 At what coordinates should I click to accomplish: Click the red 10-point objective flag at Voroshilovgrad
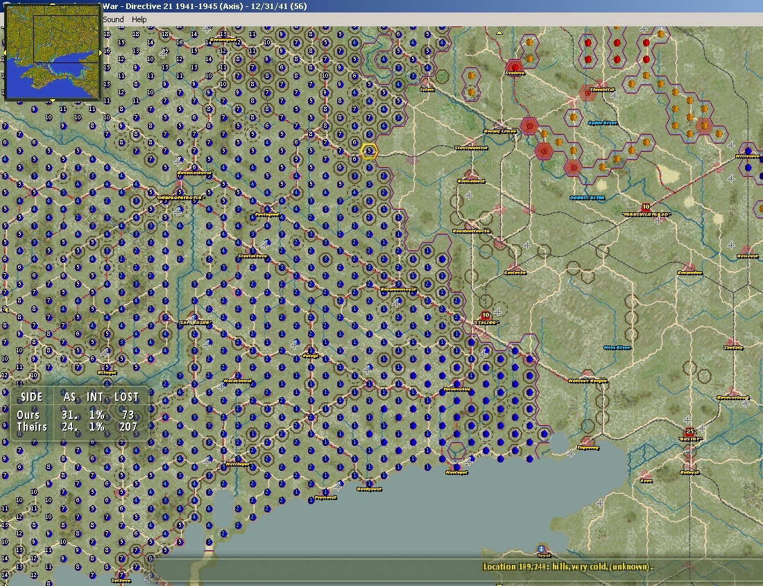coord(646,207)
